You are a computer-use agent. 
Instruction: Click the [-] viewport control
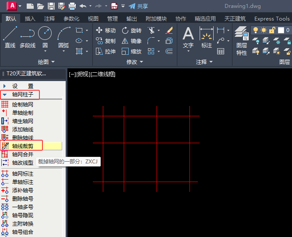pos(72,74)
